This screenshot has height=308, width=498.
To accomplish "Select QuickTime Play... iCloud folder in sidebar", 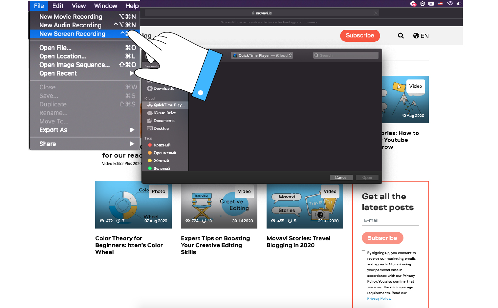I will (165, 105).
